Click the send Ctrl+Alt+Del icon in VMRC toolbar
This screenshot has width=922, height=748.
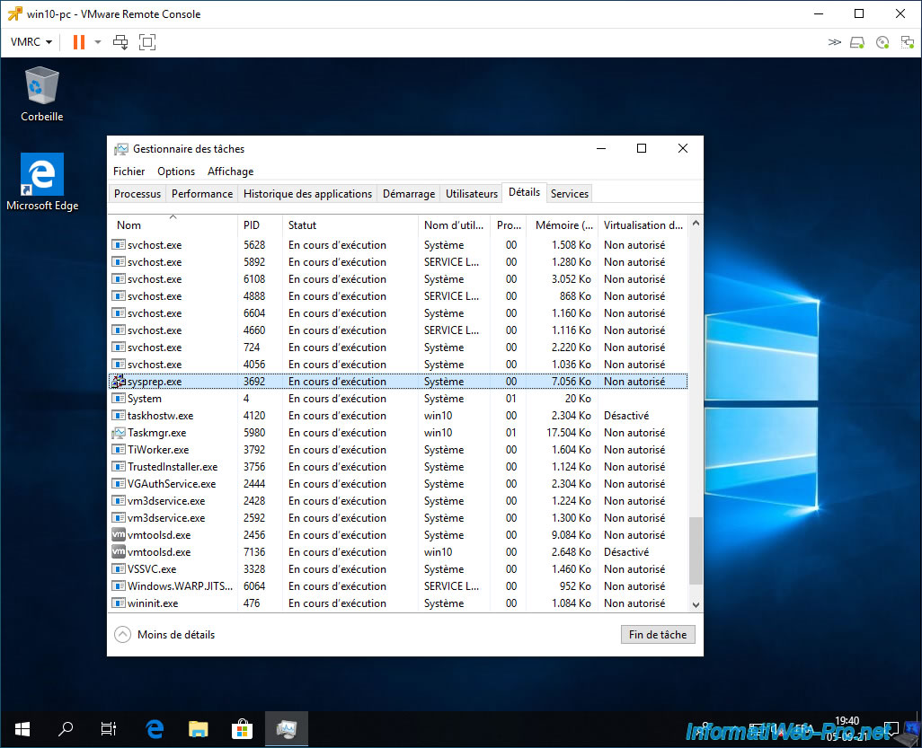[x=120, y=41]
